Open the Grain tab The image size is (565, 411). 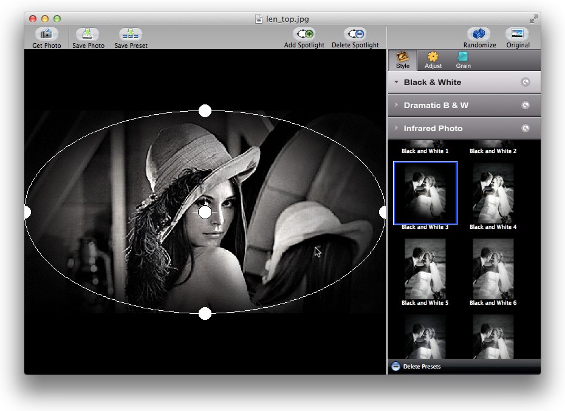[463, 60]
